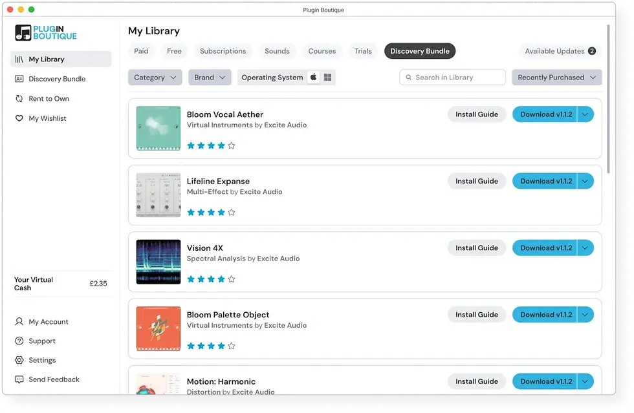Rate Bloom Vocal Aether one star
The width and height of the screenshot is (634, 413).
(x=191, y=145)
